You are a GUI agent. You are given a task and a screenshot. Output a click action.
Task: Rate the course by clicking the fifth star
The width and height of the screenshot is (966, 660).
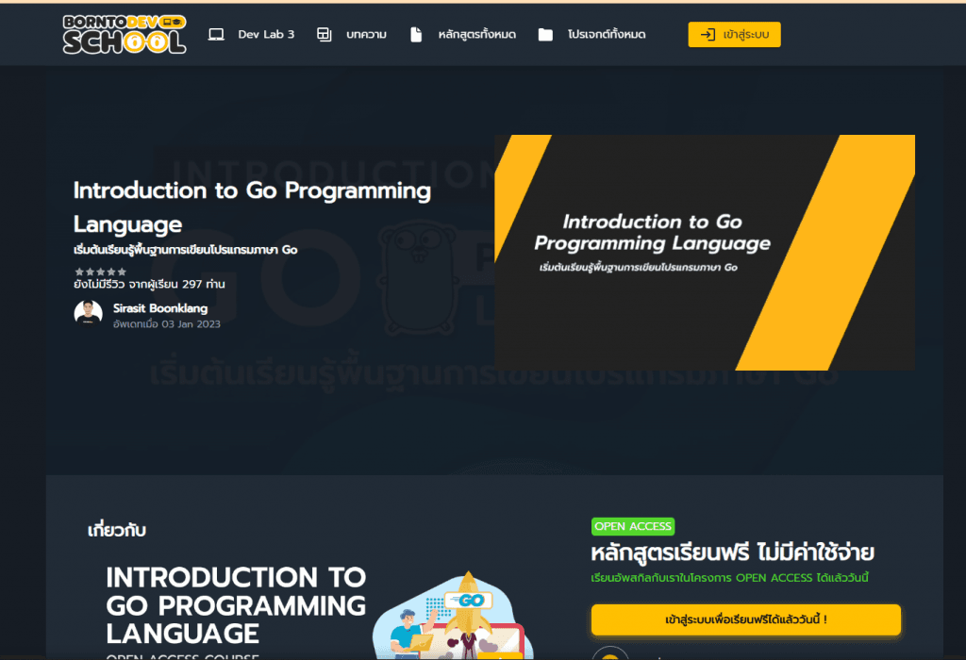pyautogui.click(x=122, y=271)
